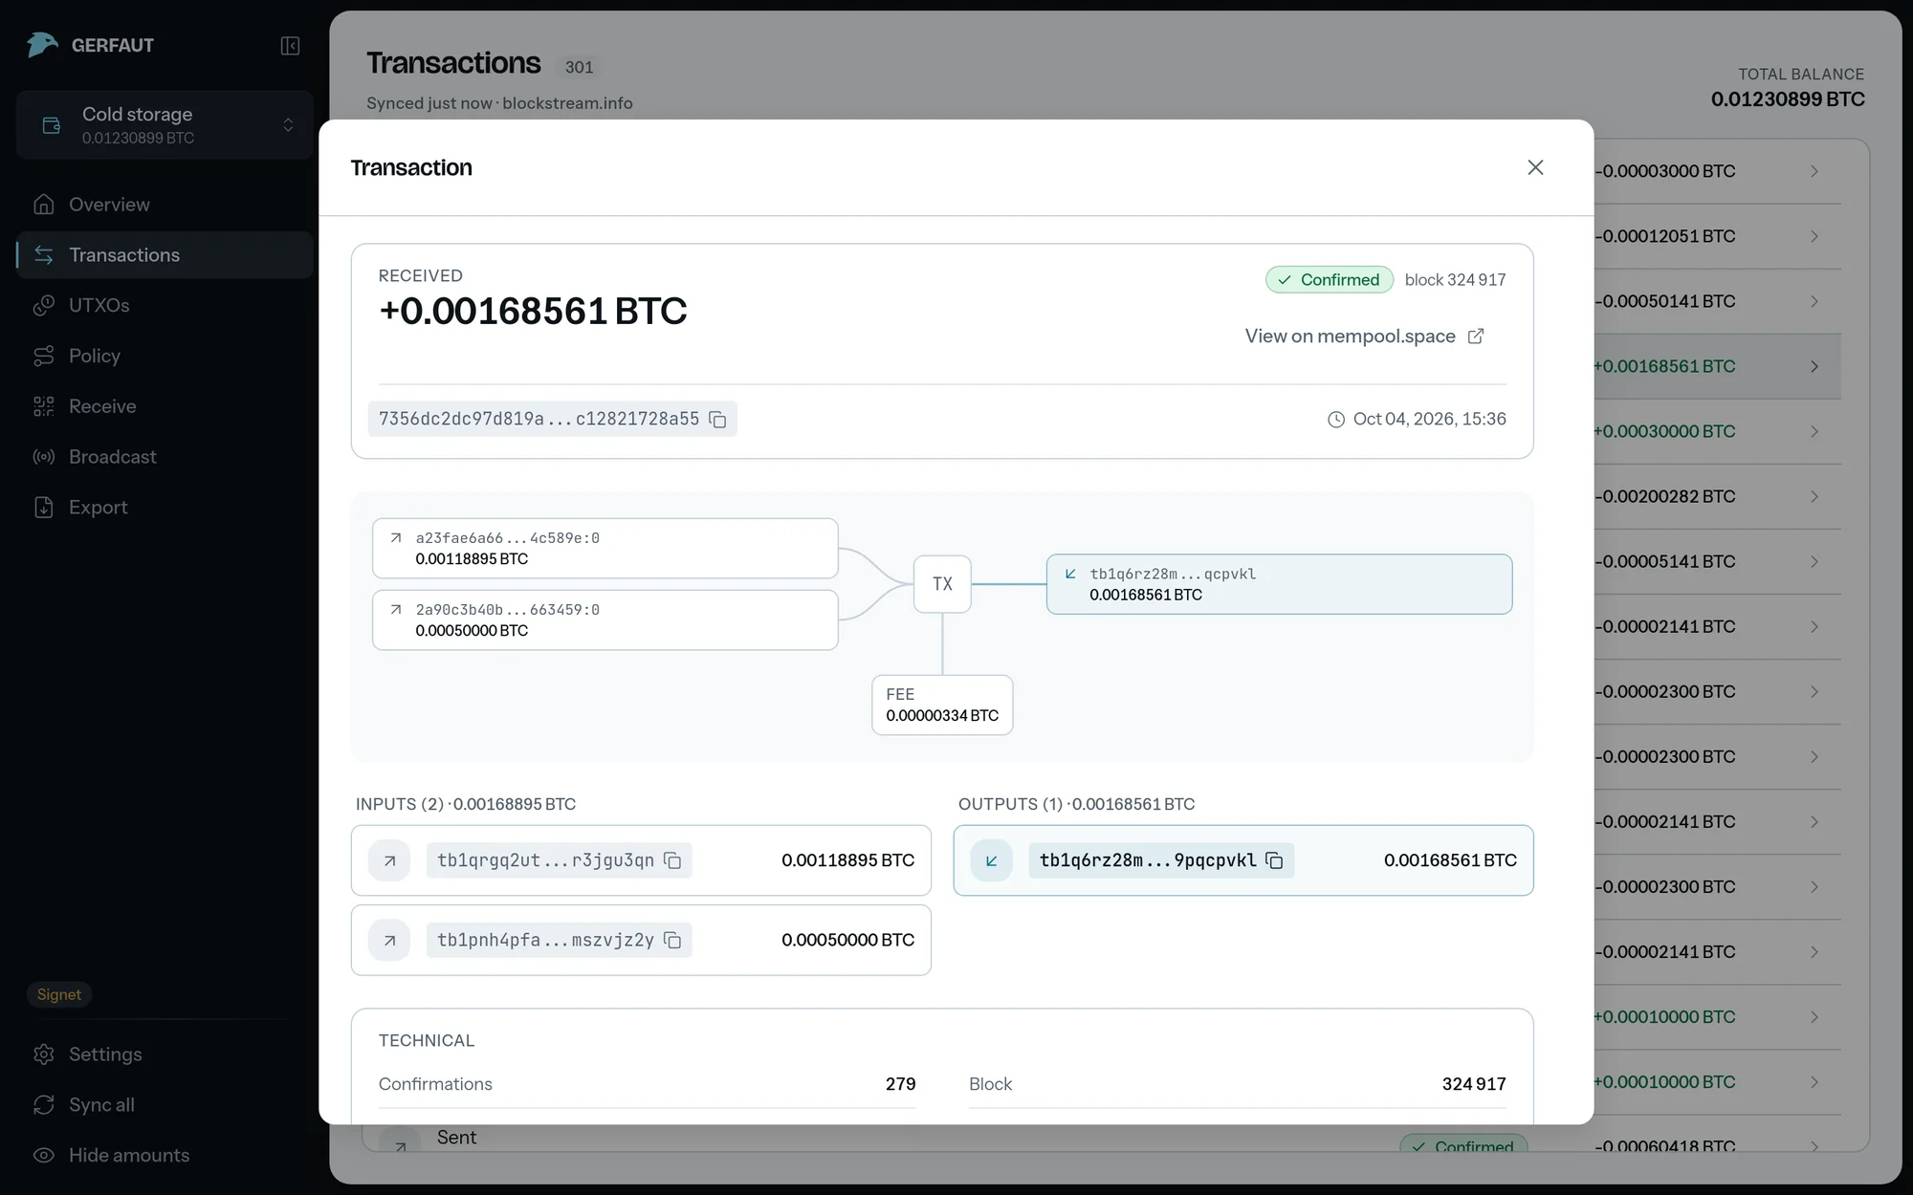1913x1195 pixels.
Task: Open the Export page
Action: tap(165, 508)
